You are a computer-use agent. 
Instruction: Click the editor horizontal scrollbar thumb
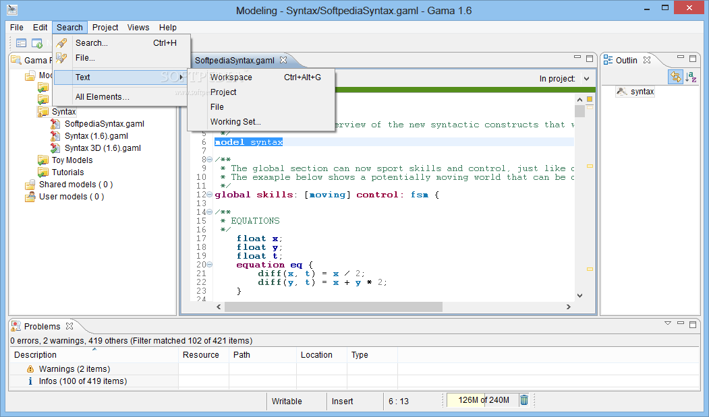(x=333, y=307)
